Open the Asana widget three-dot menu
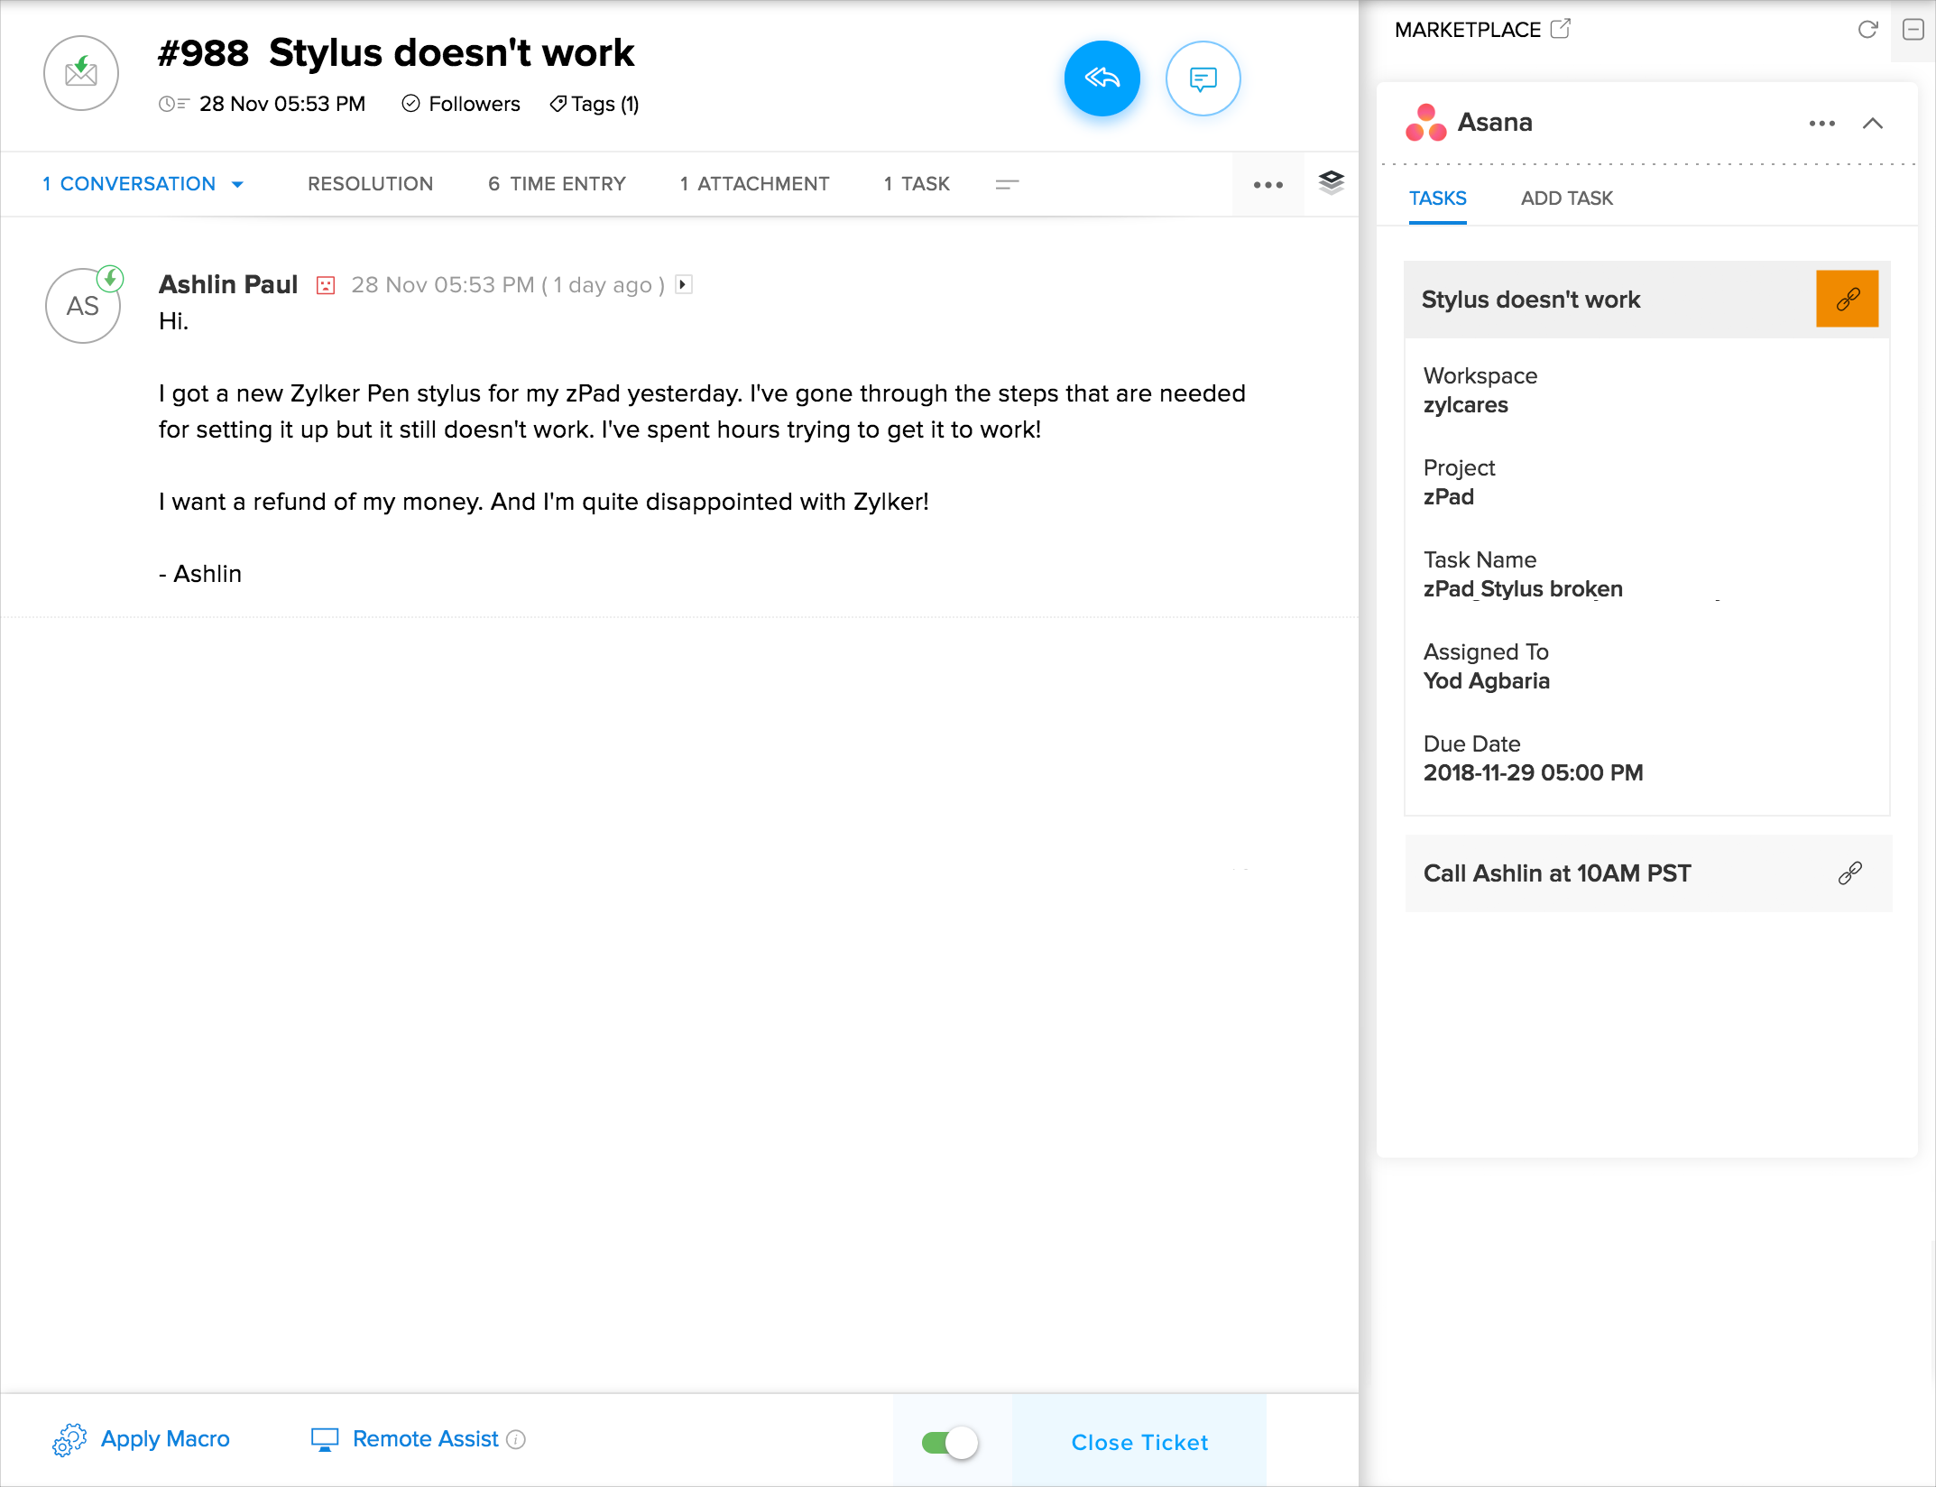1936x1487 pixels. (1821, 123)
